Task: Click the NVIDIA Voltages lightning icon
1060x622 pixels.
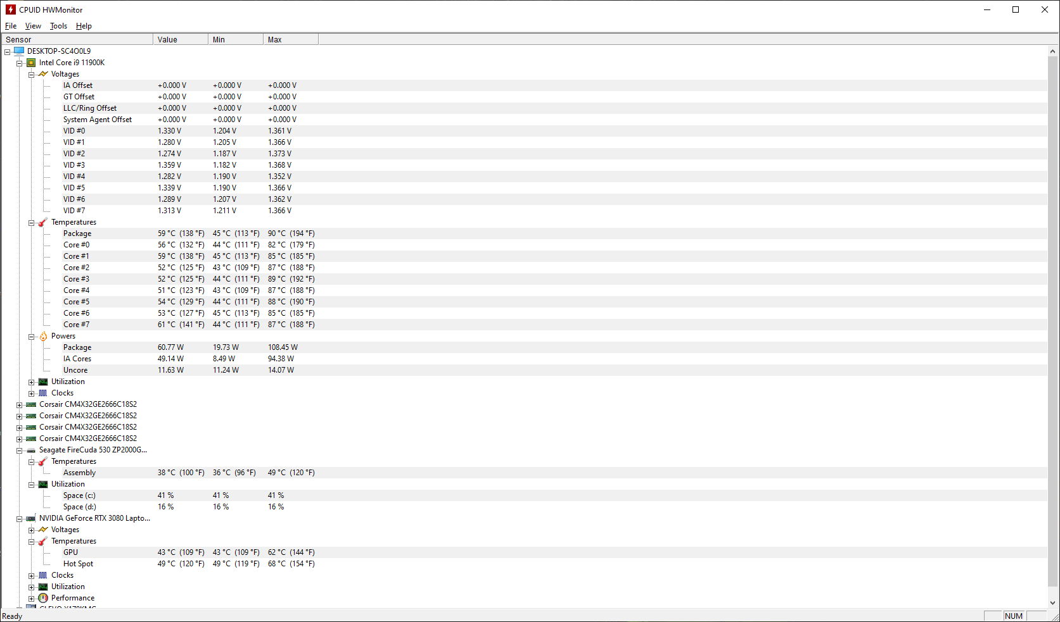Action: coord(43,530)
